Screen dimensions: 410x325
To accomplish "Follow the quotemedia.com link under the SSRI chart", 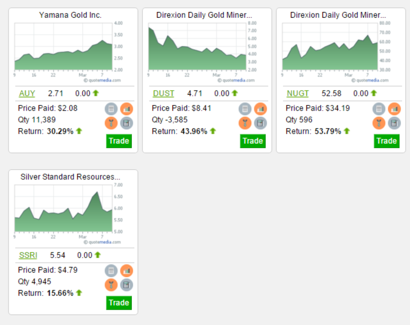I will pos(102,242).
